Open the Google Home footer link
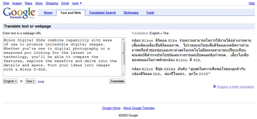Screen dimensions: 257x119 tap(111, 108)
